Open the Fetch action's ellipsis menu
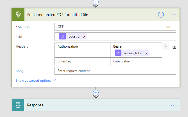Screen dimensions: 188x117 [x=173, y=15]
